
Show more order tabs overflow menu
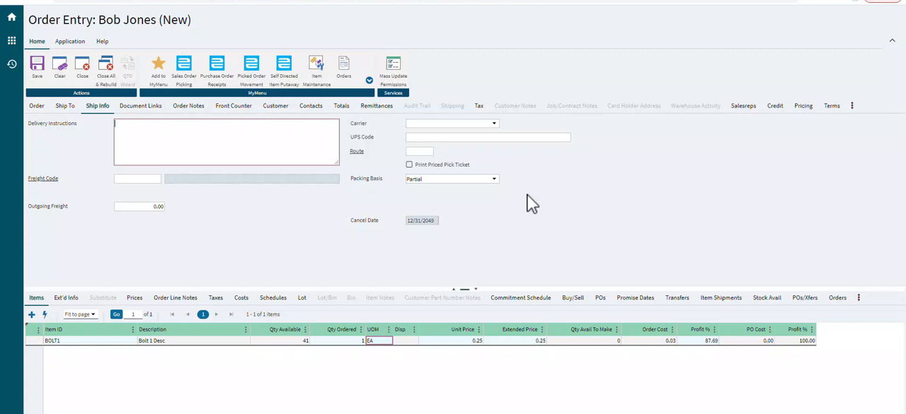851,106
